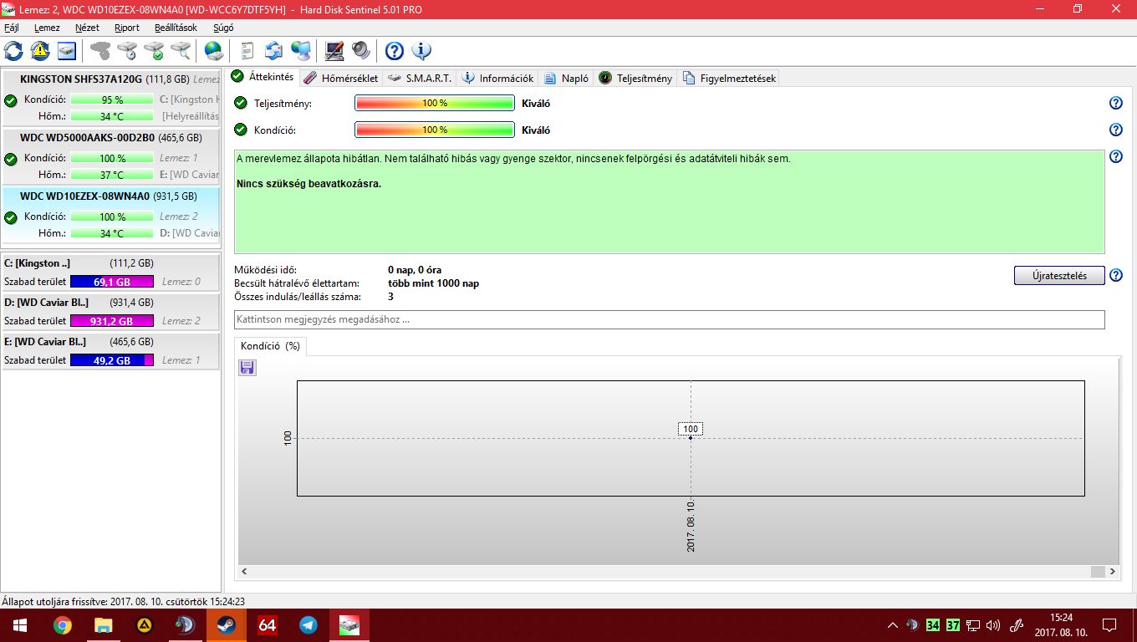The height and width of the screenshot is (642, 1137).
Task: Open Telegram from the taskbar
Action: (x=308, y=625)
